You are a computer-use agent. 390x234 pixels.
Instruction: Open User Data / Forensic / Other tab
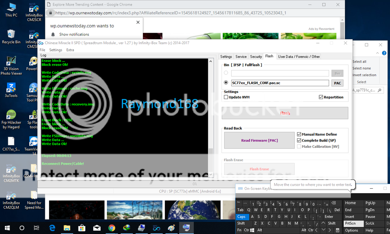click(x=299, y=56)
